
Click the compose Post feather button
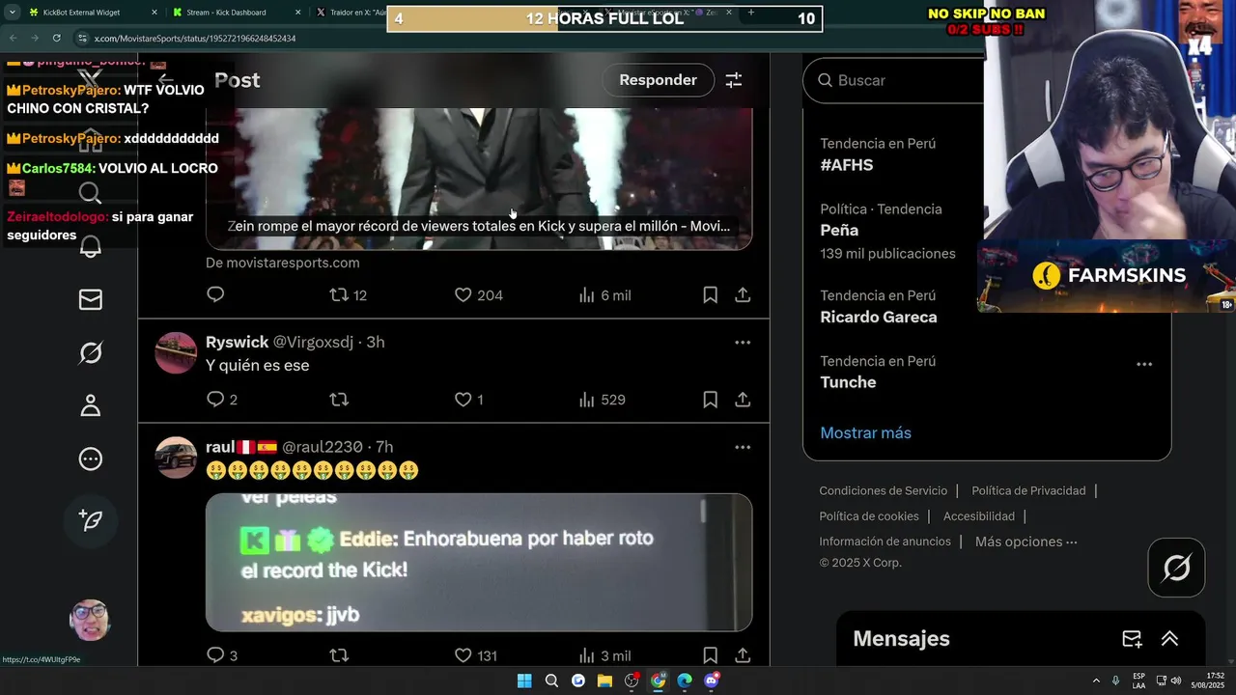[90, 520]
